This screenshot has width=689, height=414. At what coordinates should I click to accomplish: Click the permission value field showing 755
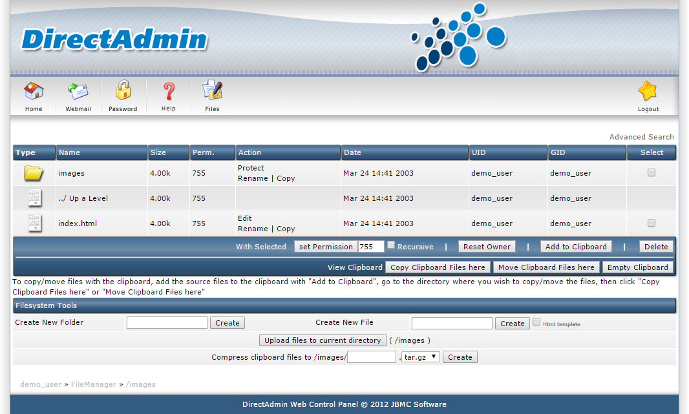pyautogui.click(x=371, y=247)
